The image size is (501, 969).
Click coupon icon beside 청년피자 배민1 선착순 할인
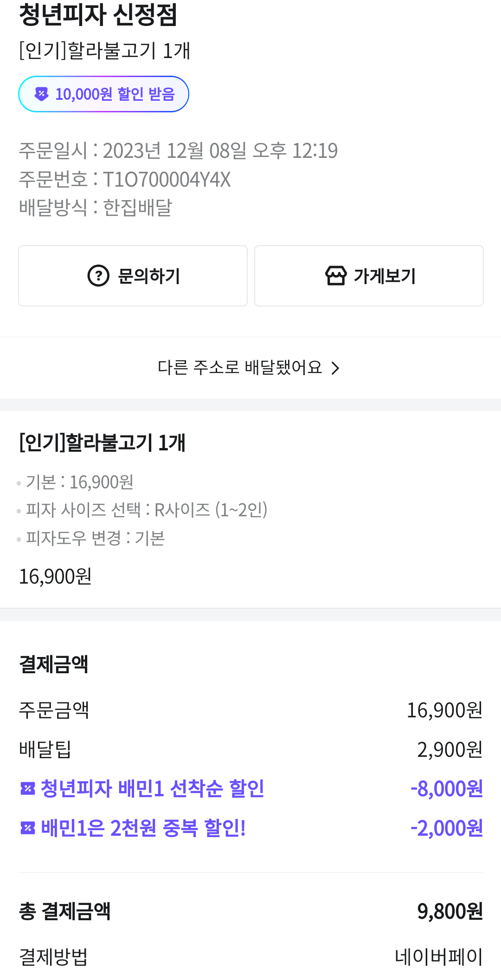tap(28, 788)
